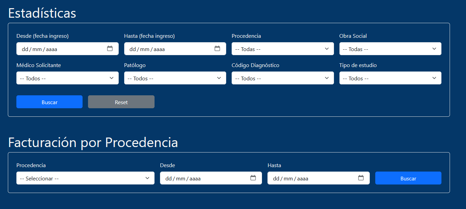Image resolution: width=466 pixels, height=209 pixels.
Task: Open the Tipo de estudio dropdown
Action: [390, 78]
